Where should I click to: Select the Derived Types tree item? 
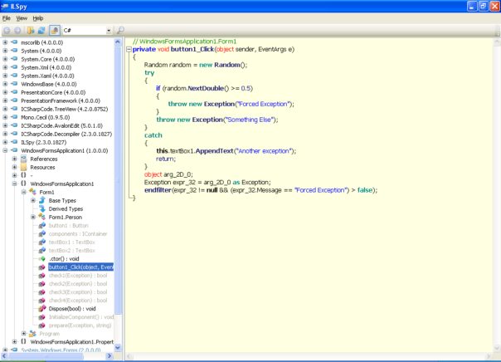66,209
